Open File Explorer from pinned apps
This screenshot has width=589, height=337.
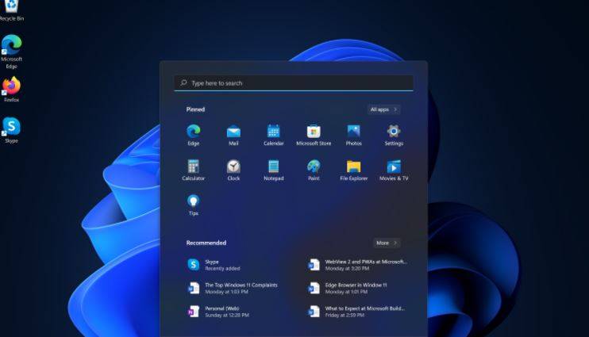click(x=353, y=170)
